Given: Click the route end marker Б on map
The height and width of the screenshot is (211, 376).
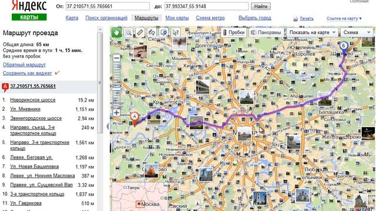Looking at the screenshot, I should point(344,47).
